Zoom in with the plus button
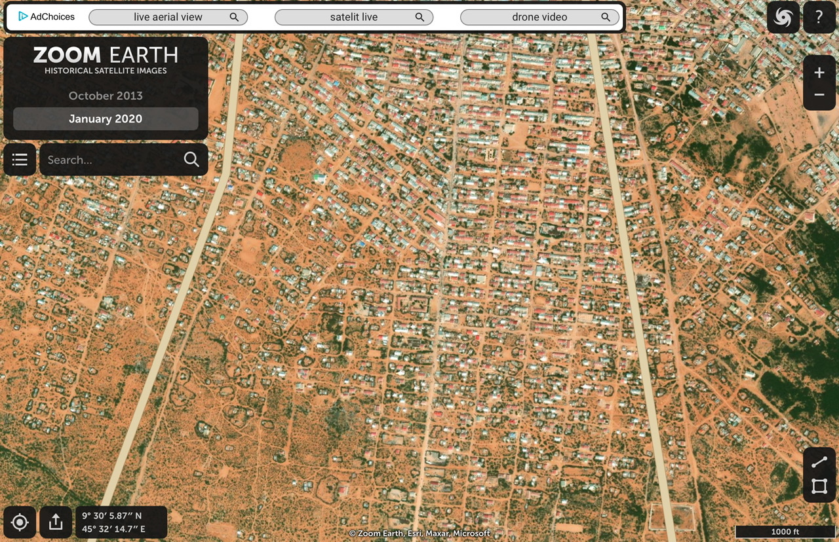Screen dimensions: 839x542 (819, 73)
